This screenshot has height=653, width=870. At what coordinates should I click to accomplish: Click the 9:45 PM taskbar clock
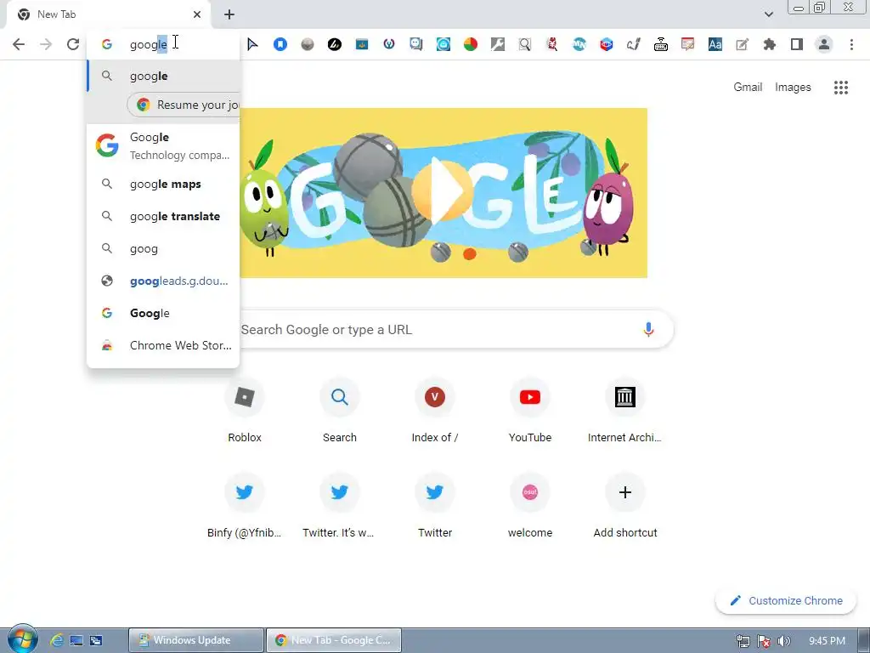coord(827,641)
